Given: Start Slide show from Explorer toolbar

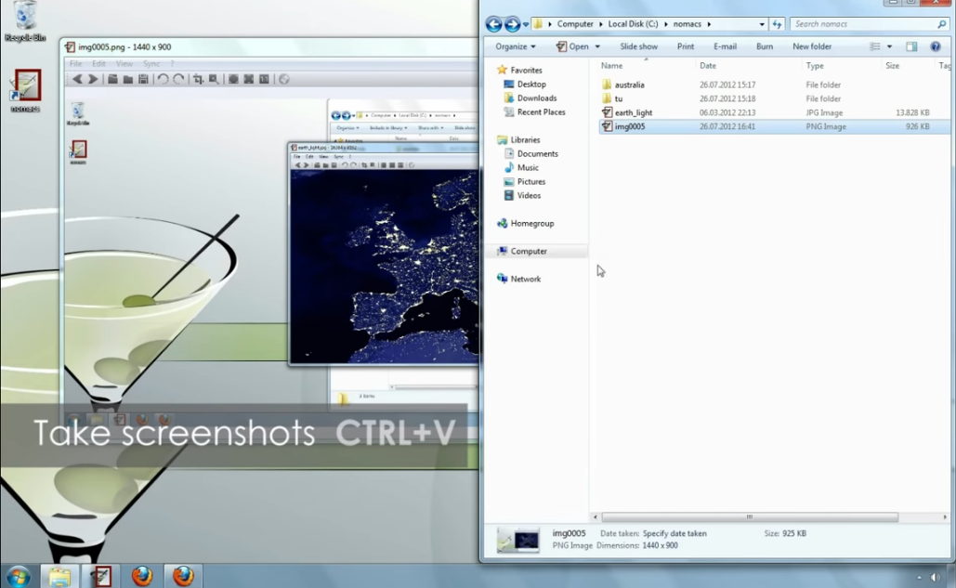Looking at the screenshot, I should pos(638,46).
